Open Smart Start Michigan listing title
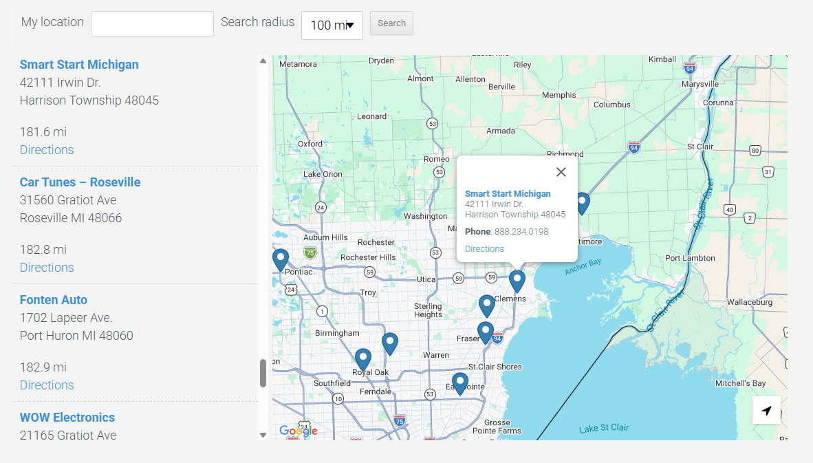This screenshot has height=463, width=813. tap(79, 64)
